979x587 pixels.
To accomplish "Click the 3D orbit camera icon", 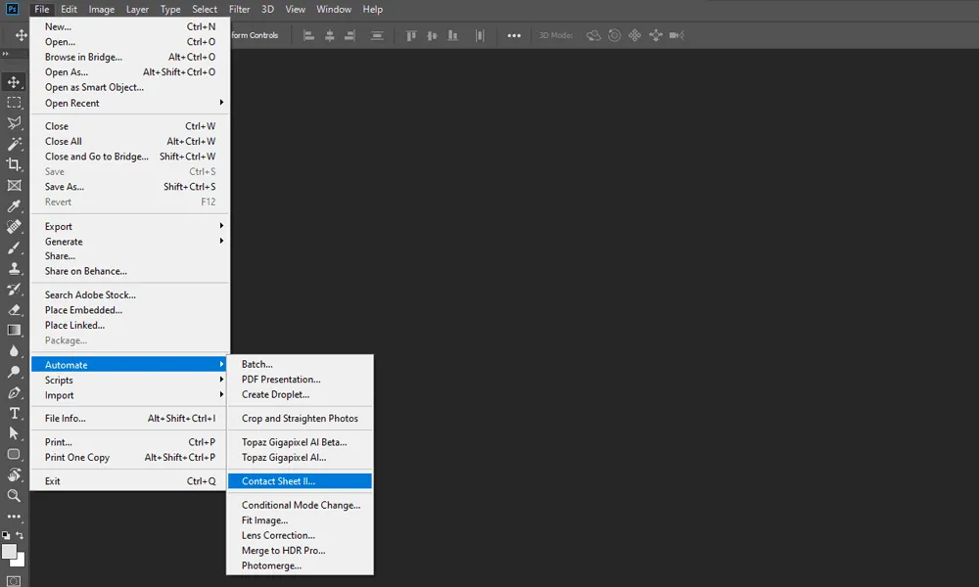I will (593, 35).
